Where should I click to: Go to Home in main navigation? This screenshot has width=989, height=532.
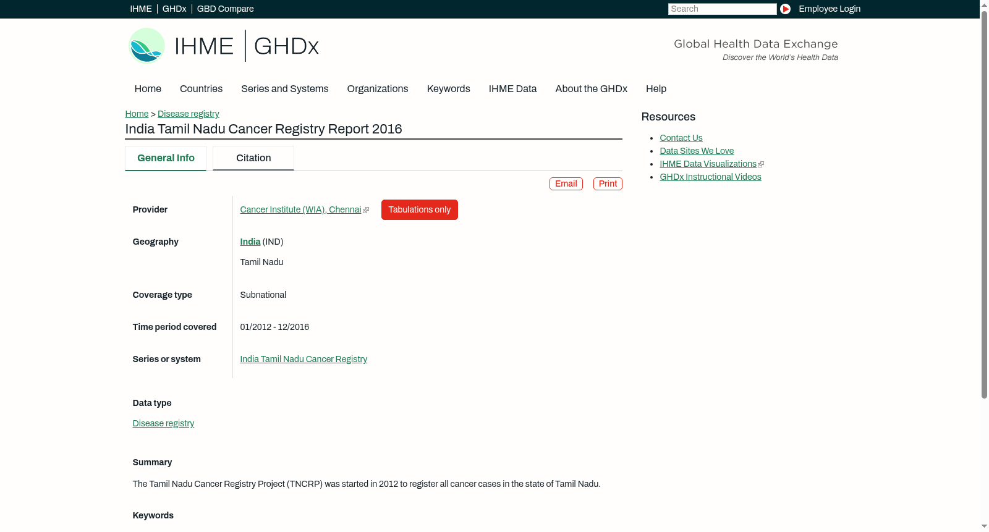pyautogui.click(x=148, y=89)
